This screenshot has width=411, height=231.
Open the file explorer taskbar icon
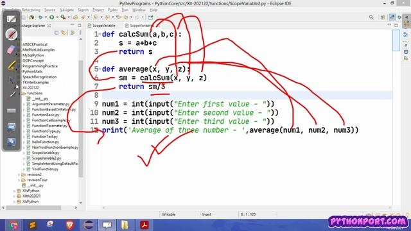[126, 225]
